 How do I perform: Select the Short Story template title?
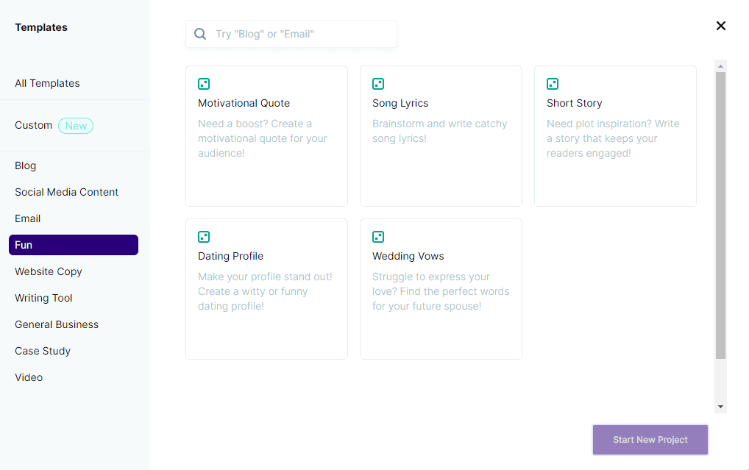click(x=574, y=103)
